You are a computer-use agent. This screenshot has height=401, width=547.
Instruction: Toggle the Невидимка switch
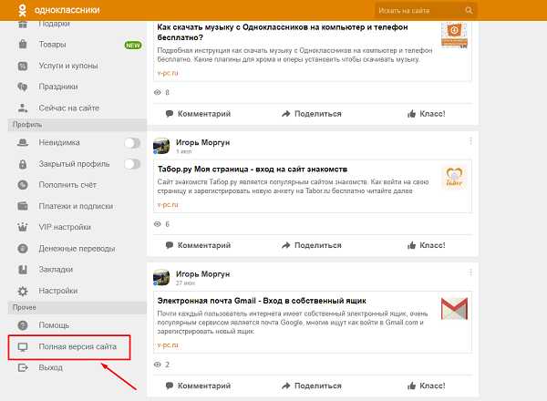[132, 142]
